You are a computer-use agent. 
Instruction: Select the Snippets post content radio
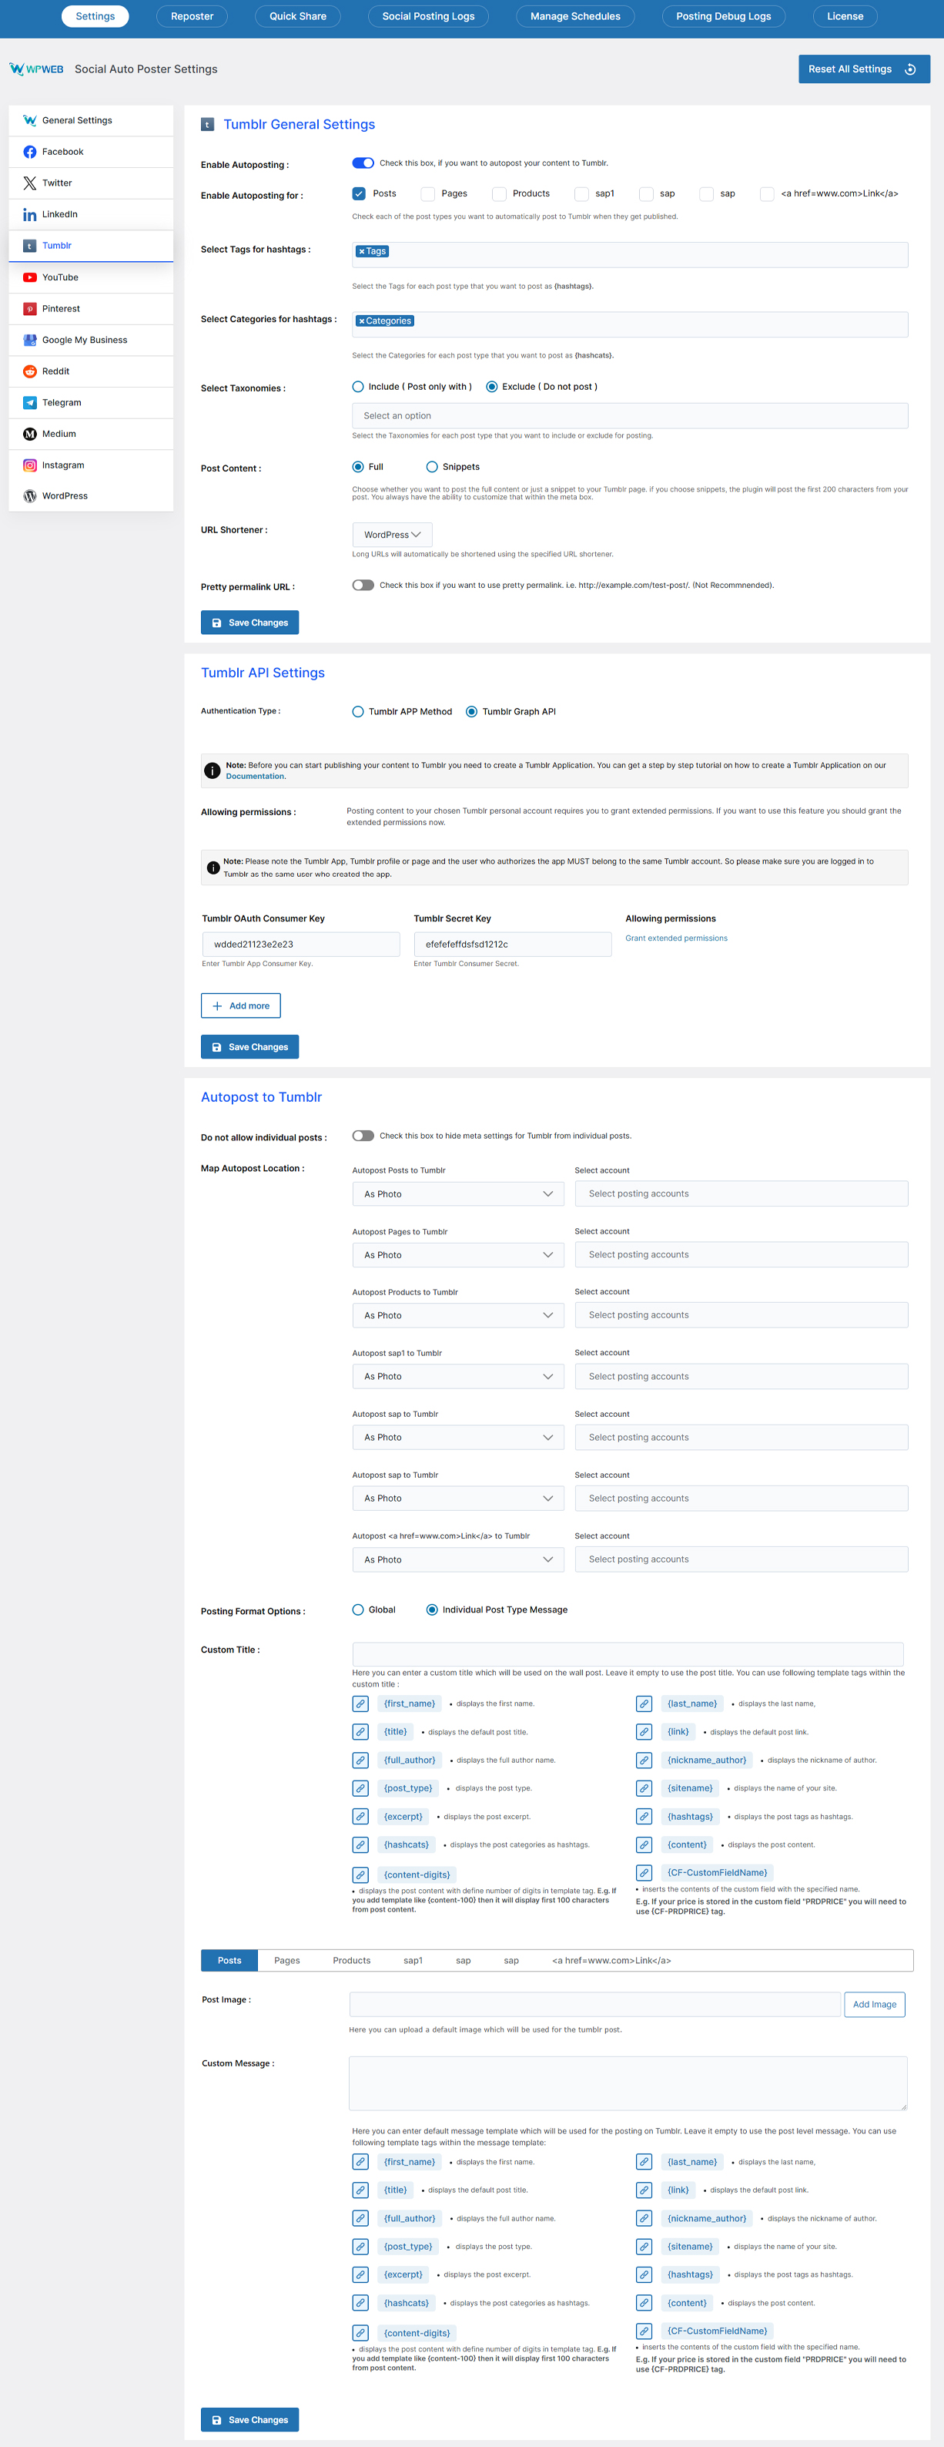432,468
